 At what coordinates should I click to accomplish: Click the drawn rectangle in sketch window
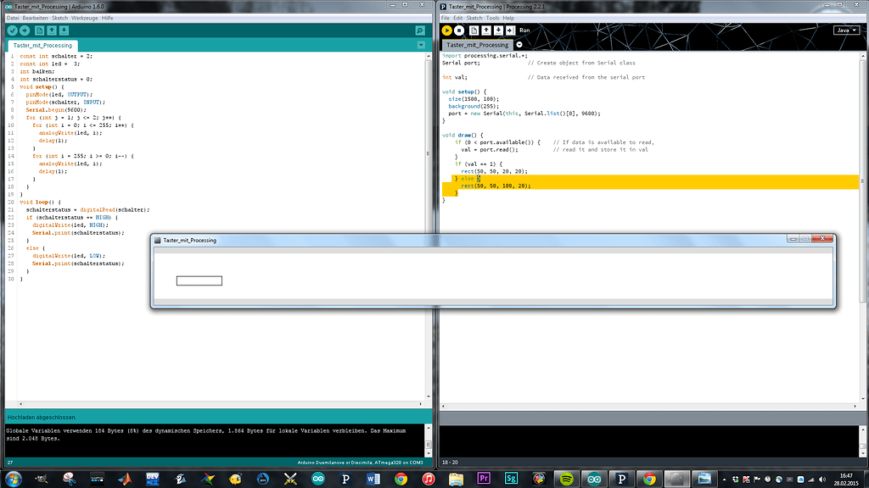coord(199,281)
